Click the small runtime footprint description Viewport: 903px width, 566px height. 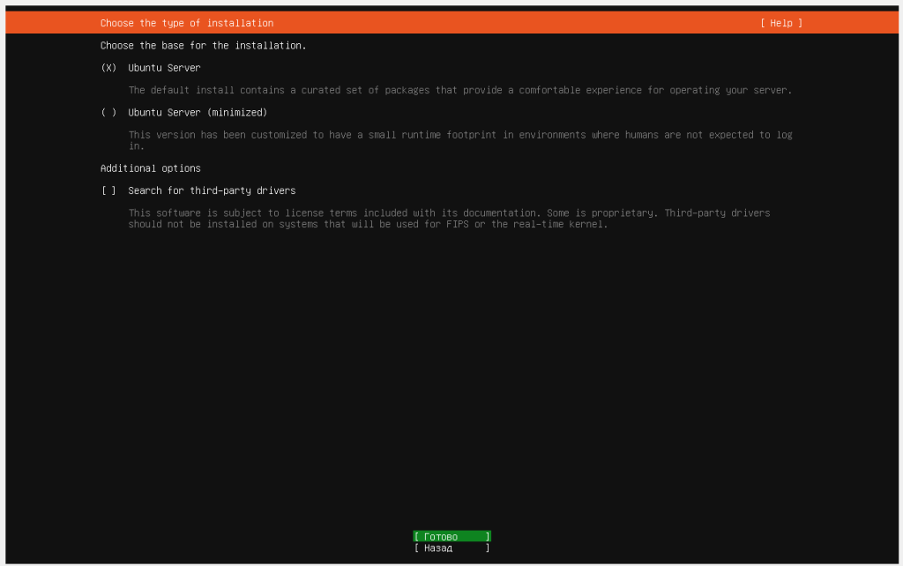(460, 135)
